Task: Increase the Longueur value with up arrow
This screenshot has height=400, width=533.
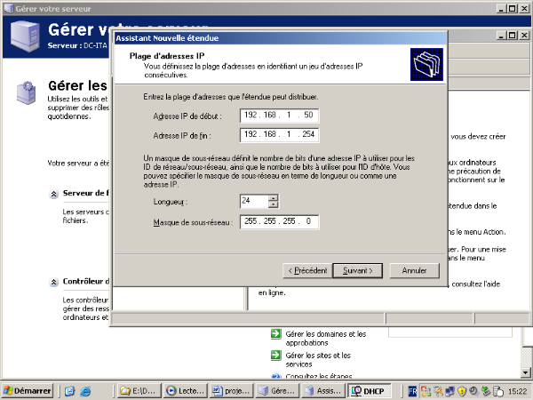Action: click(x=273, y=197)
